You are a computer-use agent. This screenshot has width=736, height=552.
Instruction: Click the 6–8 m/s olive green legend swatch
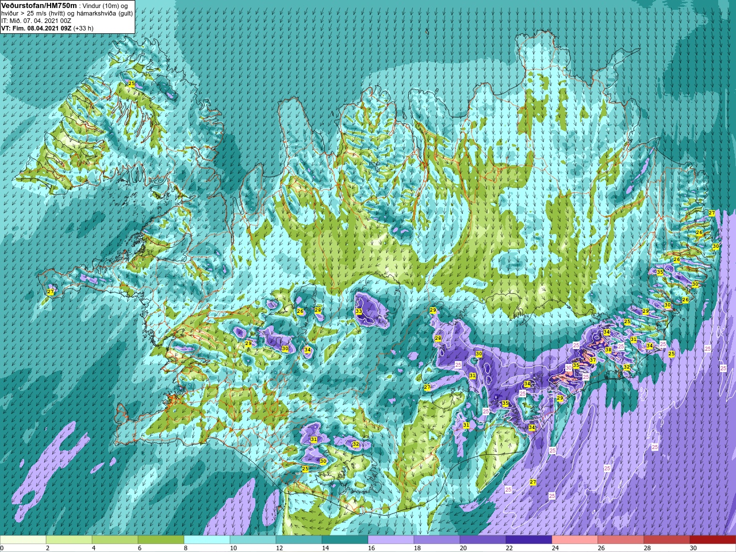point(161,540)
